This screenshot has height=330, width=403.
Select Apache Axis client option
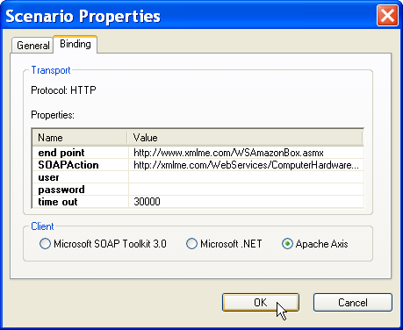point(315,244)
